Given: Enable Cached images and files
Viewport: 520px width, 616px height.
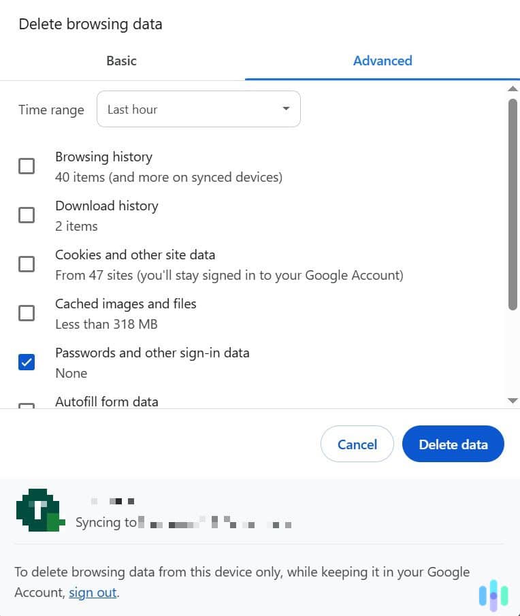Looking at the screenshot, I should tap(27, 313).
